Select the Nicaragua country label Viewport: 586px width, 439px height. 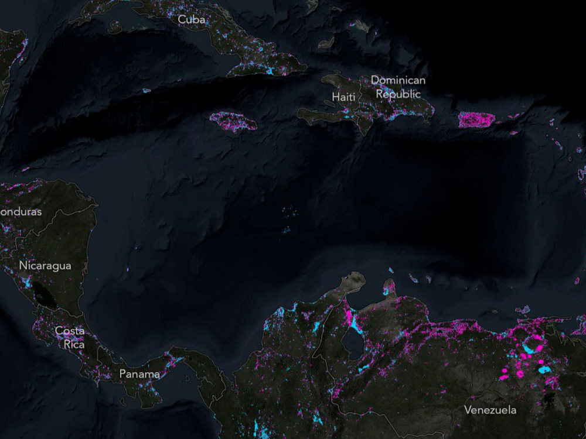coord(45,266)
